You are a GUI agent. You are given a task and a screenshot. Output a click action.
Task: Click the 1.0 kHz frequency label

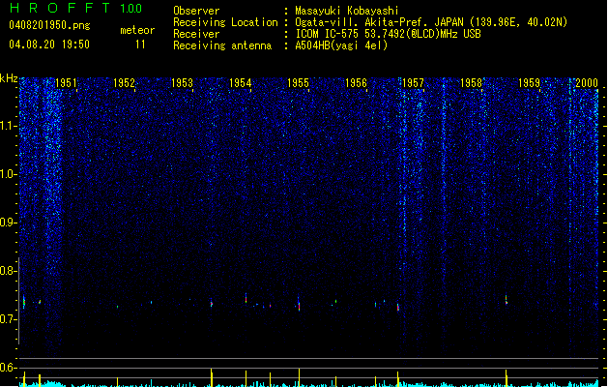(8, 174)
